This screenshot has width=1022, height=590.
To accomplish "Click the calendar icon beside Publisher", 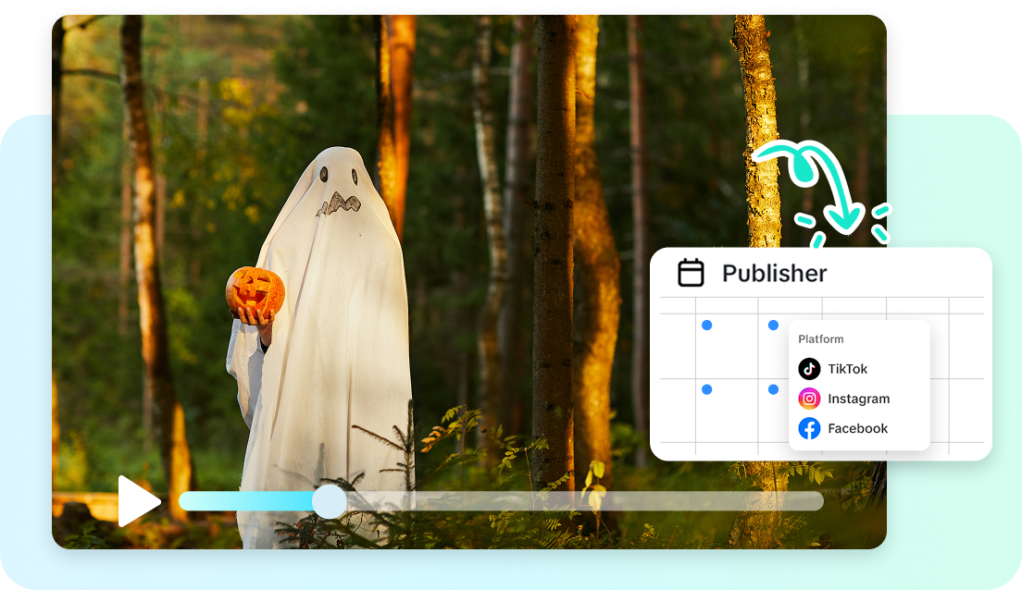I will [x=690, y=273].
